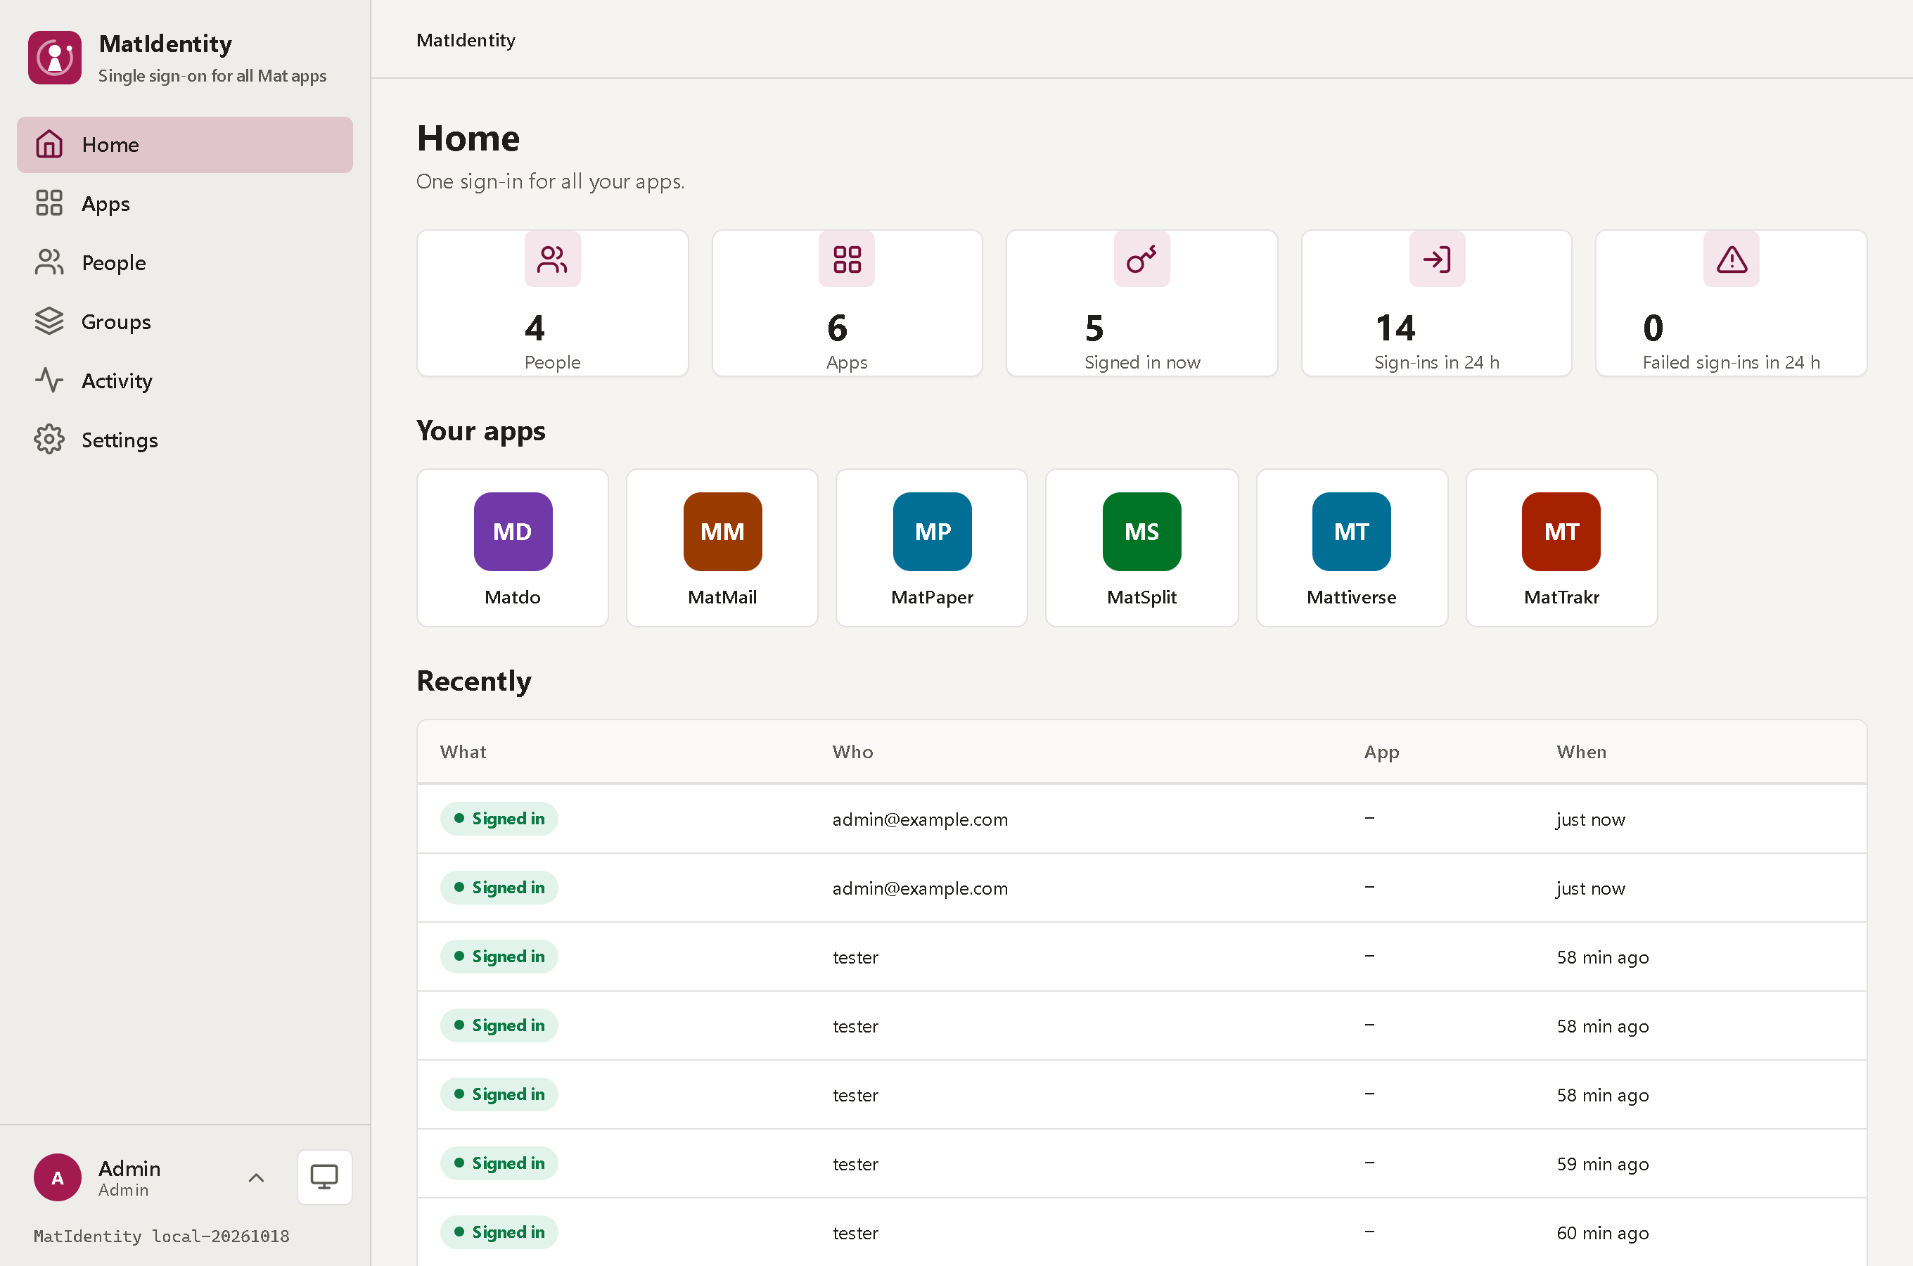Click the key icon on Signed in now card
The width and height of the screenshot is (1913, 1266).
point(1141,259)
